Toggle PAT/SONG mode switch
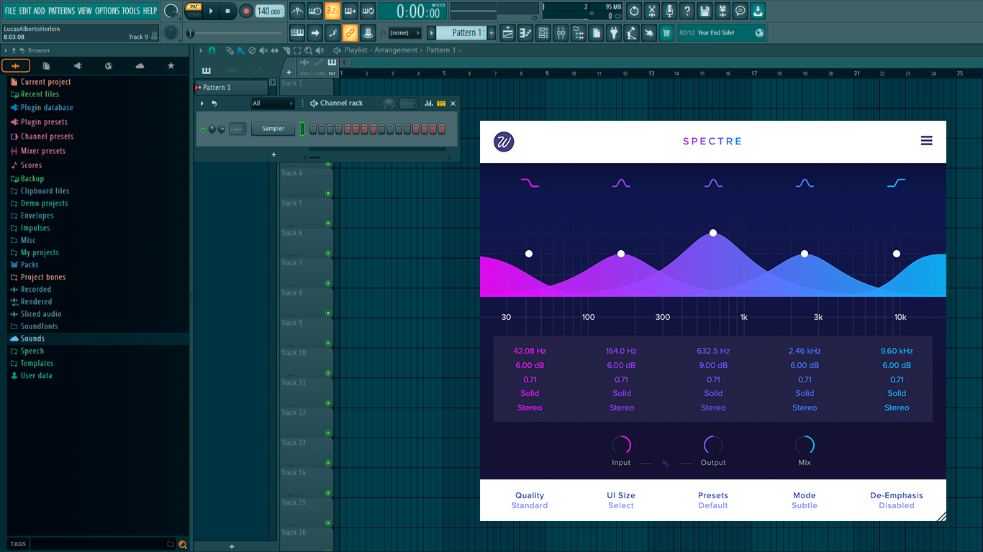 (x=194, y=11)
